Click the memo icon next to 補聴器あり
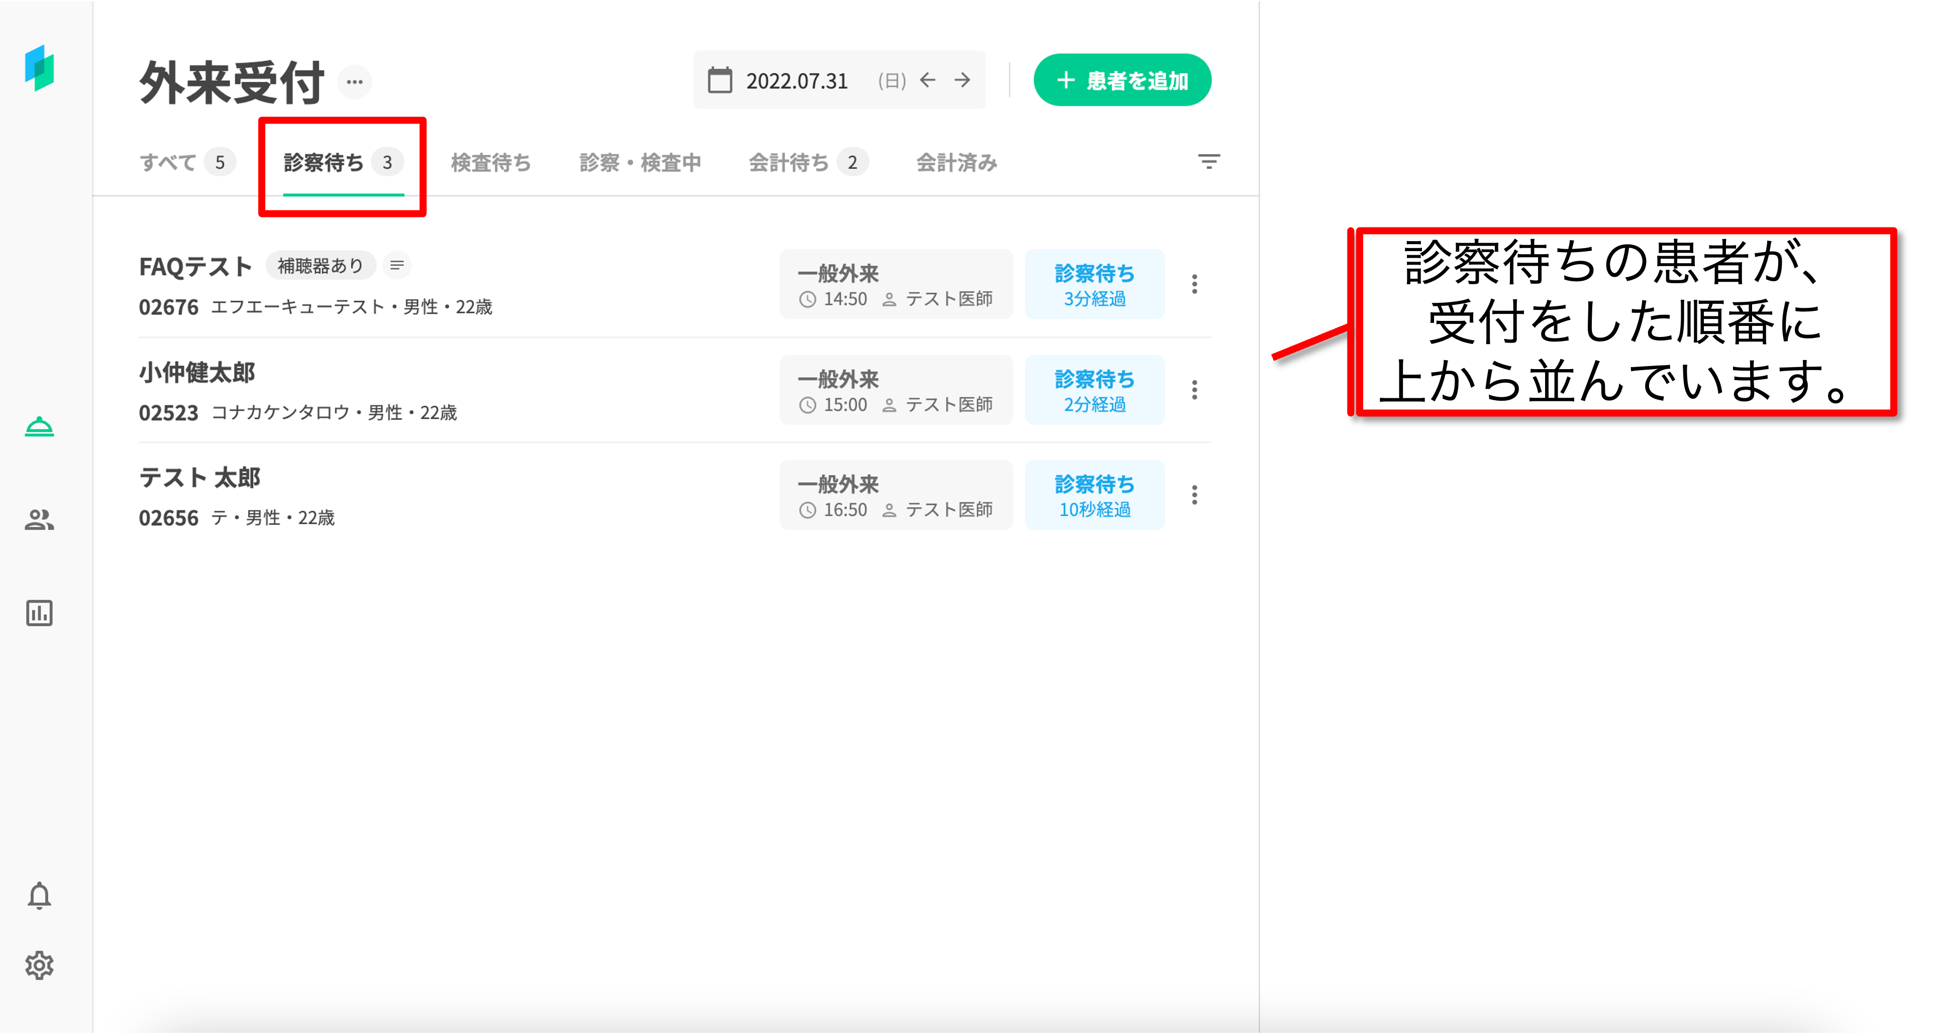Image resolution: width=1939 pixels, height=1033 pixels. (396, 265)
